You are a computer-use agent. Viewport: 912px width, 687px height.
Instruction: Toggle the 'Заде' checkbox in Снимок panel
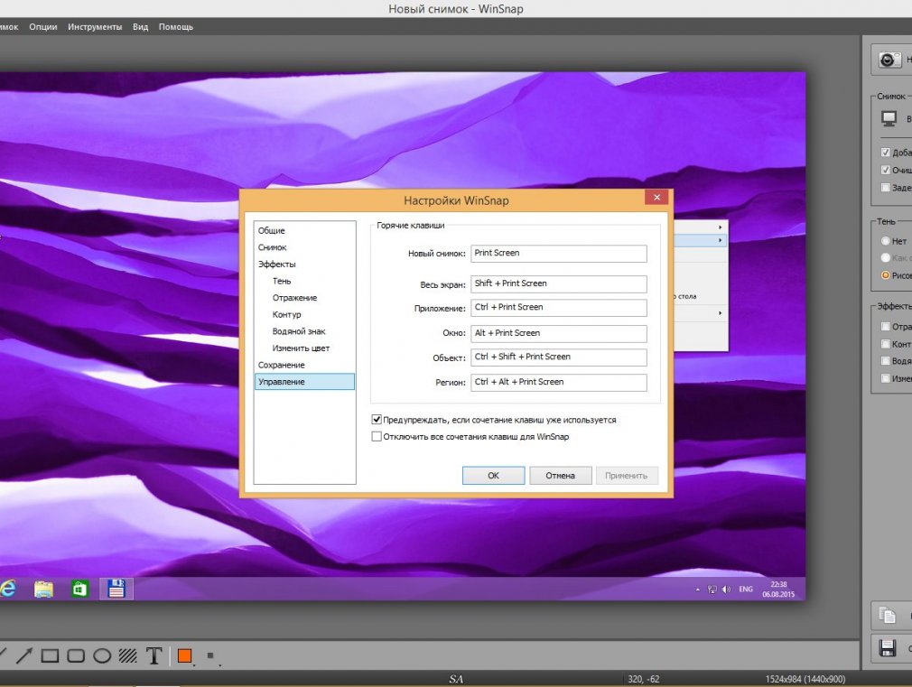click(885, 187)
